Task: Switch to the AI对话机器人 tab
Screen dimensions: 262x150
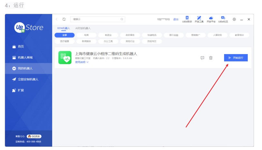Action: click(83, 28)
